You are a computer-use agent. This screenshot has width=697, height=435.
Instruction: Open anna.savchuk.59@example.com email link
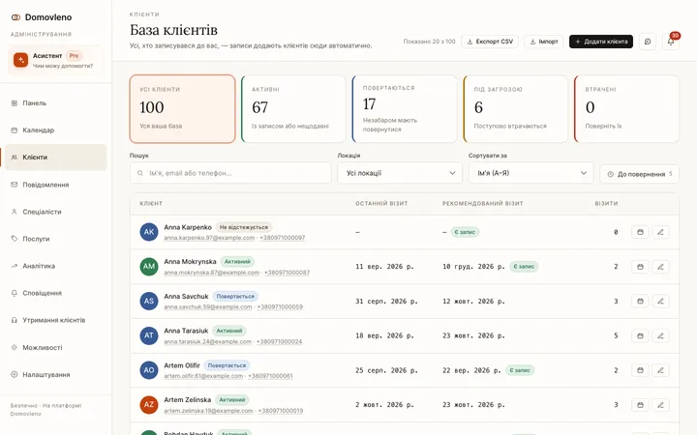pyautogui.click(x=208, y=306)
